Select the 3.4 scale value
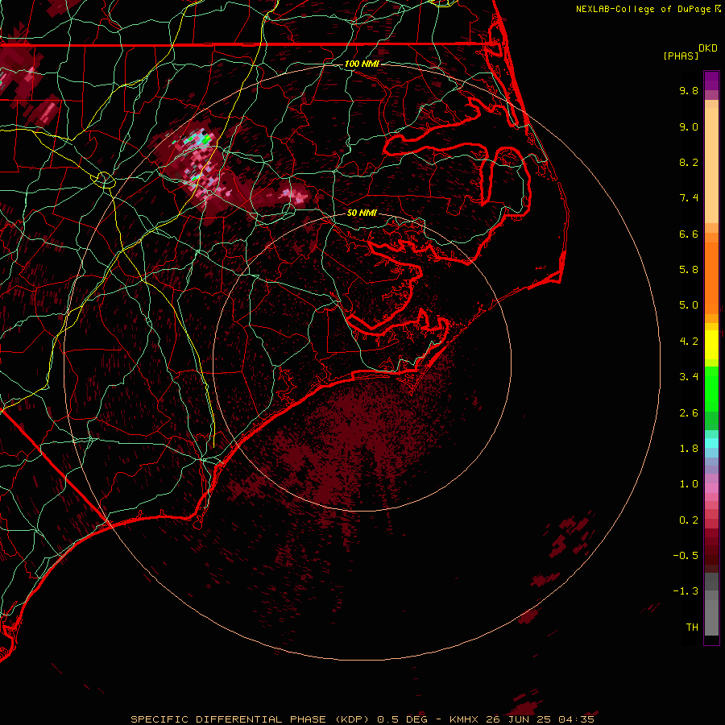The width and height of the screenshot is (725, 725). pos(689,377)
